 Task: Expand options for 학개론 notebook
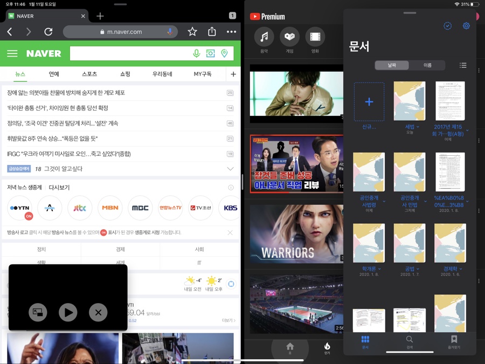click(x=379, y=269)
